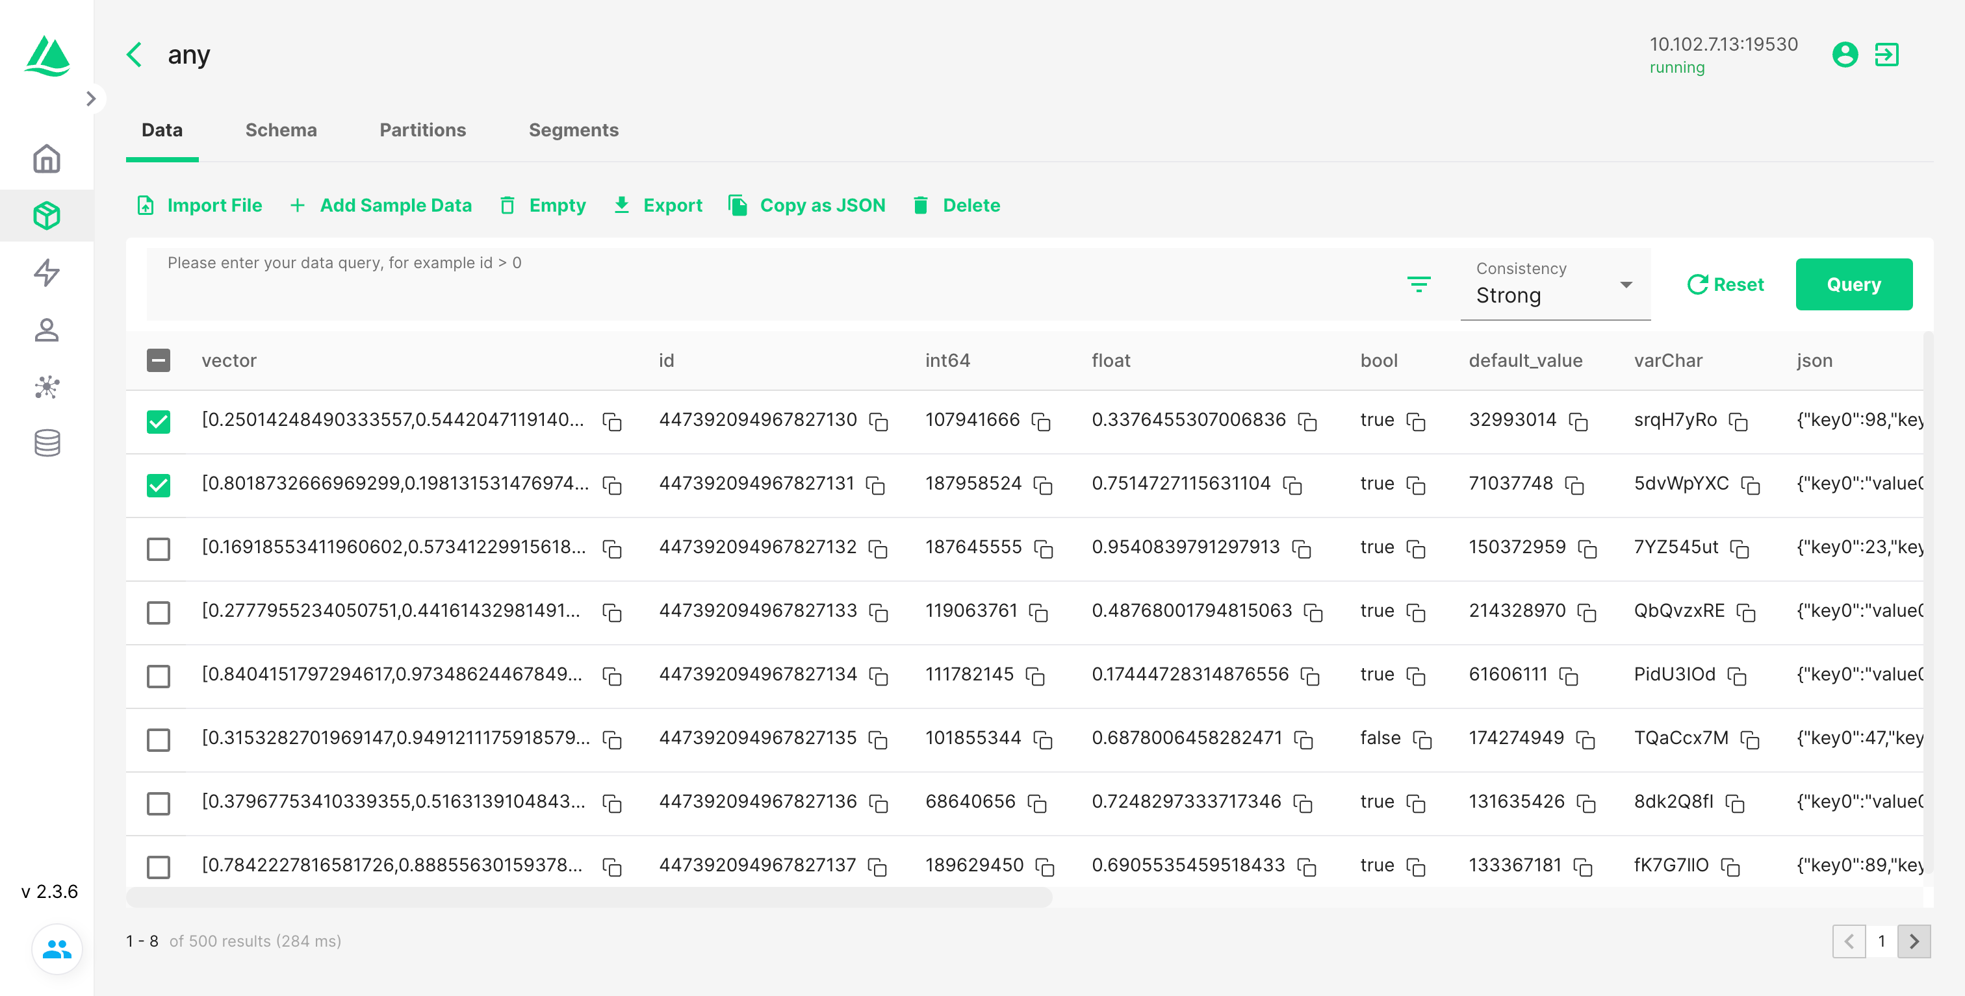This screenshot has width=1965, height=996.
Task: Open the user management sidebar icon
Action: click(47, 330)
